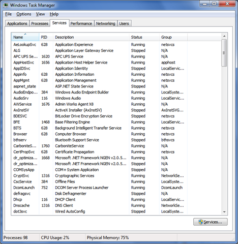This screenshot has height=244, width=238.
Task: Sort by the PID column header
Action: [x=46, y=37]
